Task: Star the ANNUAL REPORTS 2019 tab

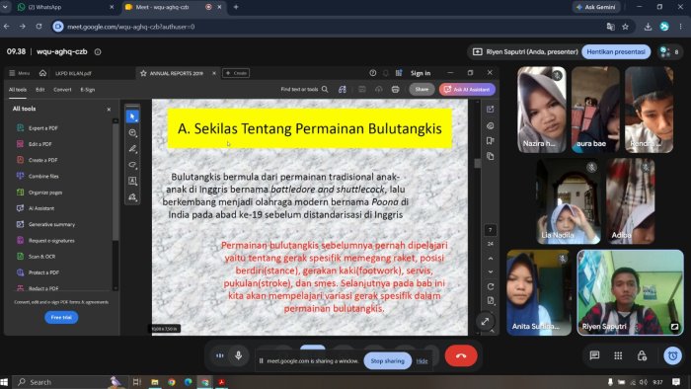Action: 143,73
